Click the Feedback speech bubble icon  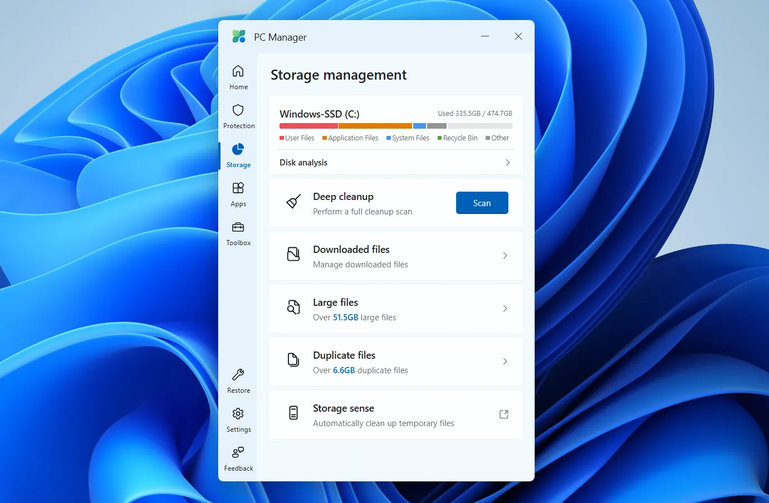(238, 452)
